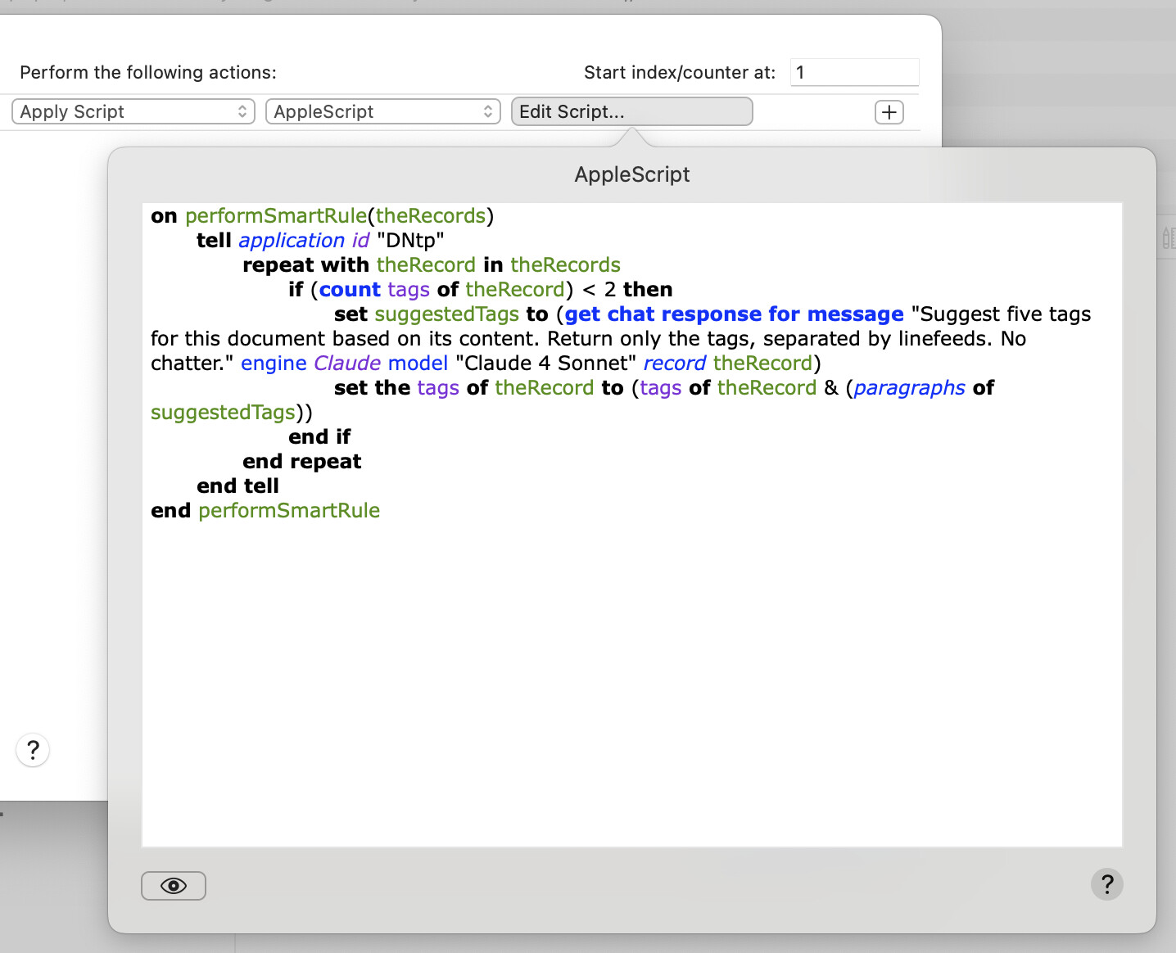Expand the AppleScript language dropdown
The image size is (1176, 953).
pos(382,112)
